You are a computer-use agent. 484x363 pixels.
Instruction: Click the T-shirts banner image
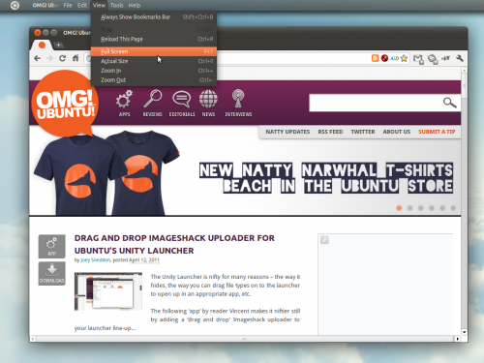pos(106,172)
